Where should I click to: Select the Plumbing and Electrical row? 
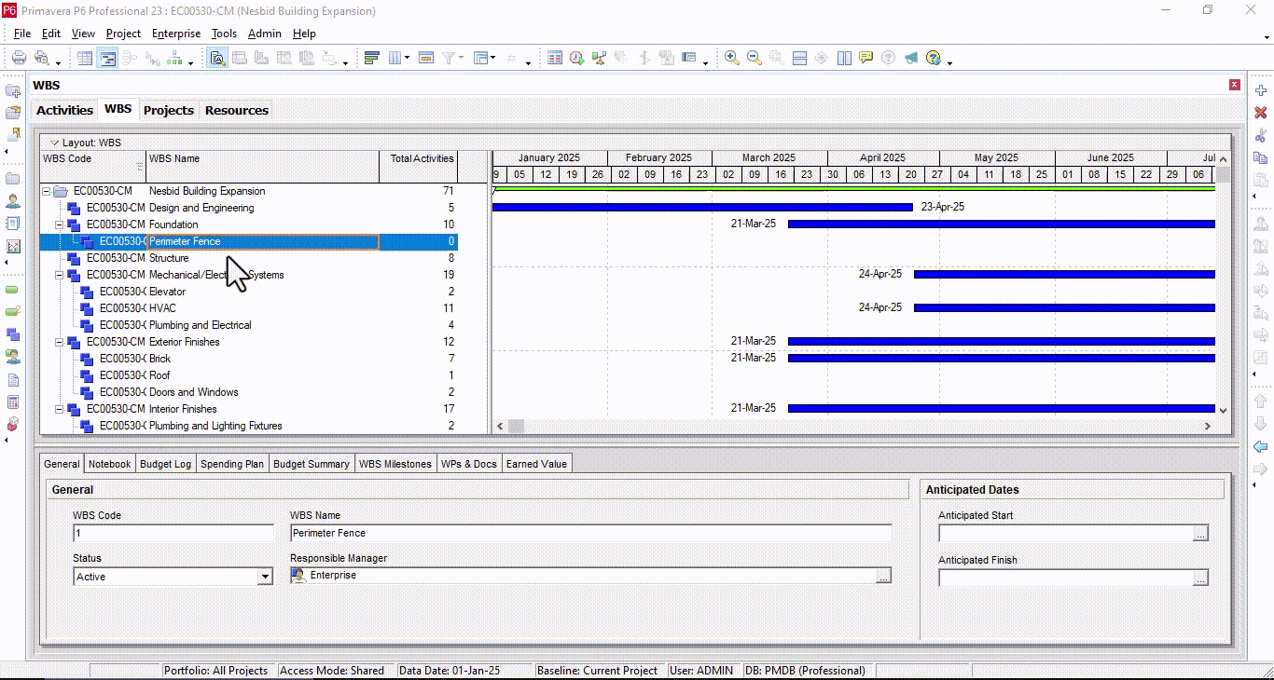click(x=249, y=325)
